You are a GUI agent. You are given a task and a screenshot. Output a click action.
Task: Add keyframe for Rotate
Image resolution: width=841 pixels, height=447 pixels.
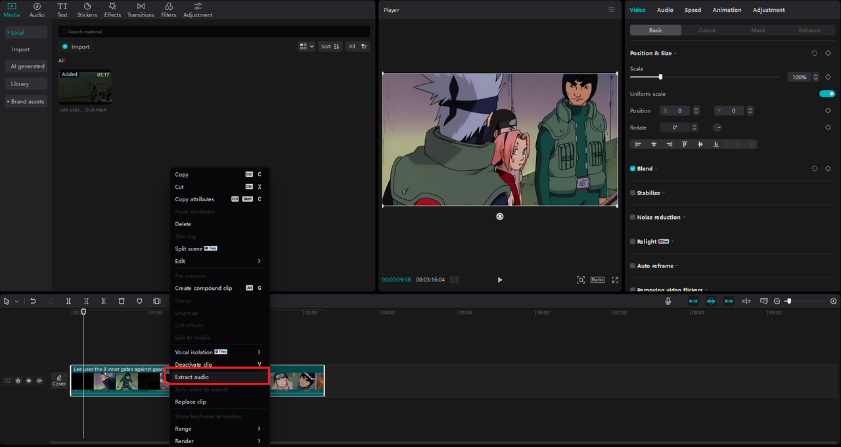coord(829,128)
